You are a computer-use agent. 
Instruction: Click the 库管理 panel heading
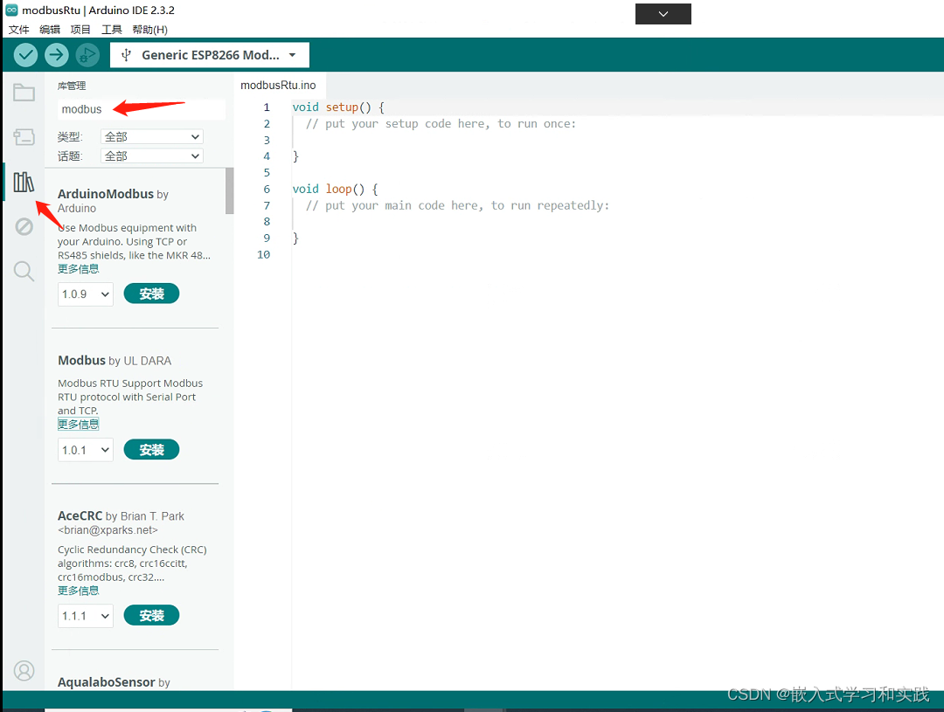tap(72, 86)
